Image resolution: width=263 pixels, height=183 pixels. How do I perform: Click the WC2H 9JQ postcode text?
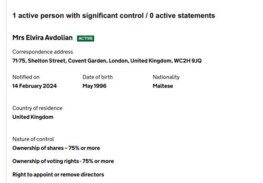tap(187, 61)
